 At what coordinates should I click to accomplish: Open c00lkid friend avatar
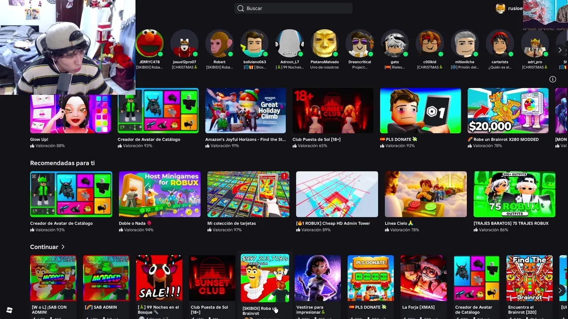430,43
